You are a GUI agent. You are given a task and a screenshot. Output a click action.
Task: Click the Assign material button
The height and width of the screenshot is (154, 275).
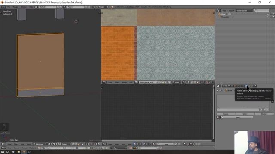(226, 114)
